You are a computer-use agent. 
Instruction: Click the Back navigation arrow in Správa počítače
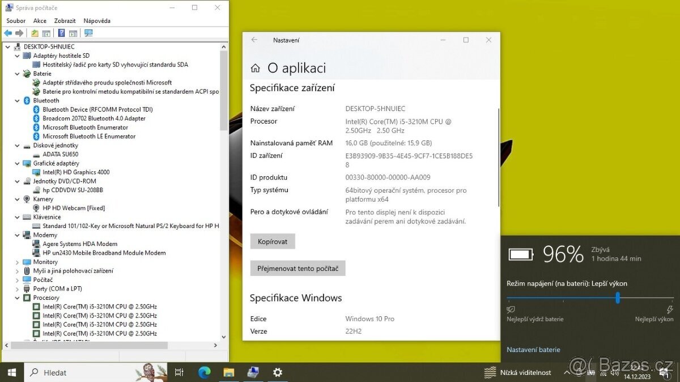(x=8, y=32)
